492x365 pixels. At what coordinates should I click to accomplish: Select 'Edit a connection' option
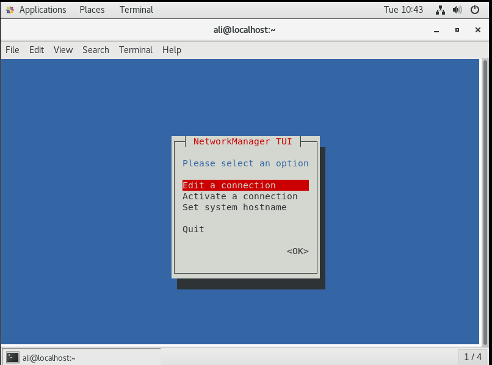tap(245, 185)
